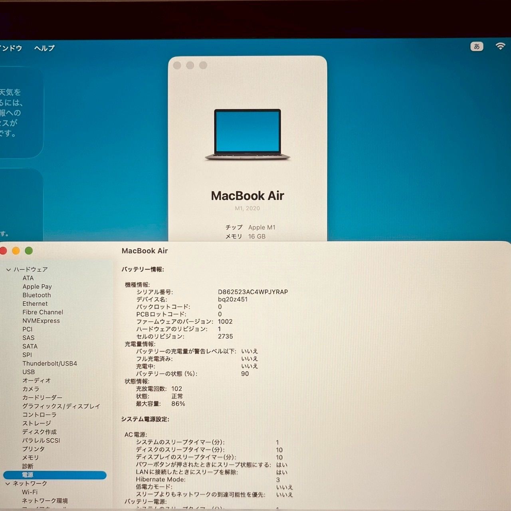Image resolution: width=511 pixels, height=511 pixels.
Task: Click the バッテリー情報 heading
Action: (143, 269)
